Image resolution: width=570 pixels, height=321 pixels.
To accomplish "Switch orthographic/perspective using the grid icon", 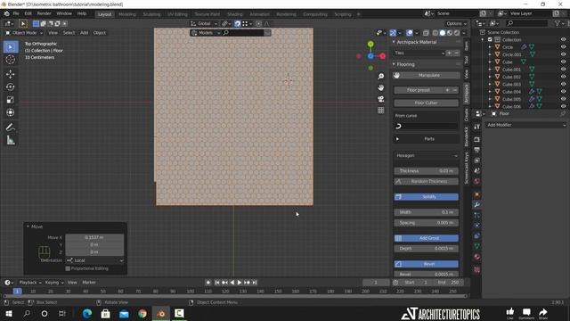I will click(380, 111).
